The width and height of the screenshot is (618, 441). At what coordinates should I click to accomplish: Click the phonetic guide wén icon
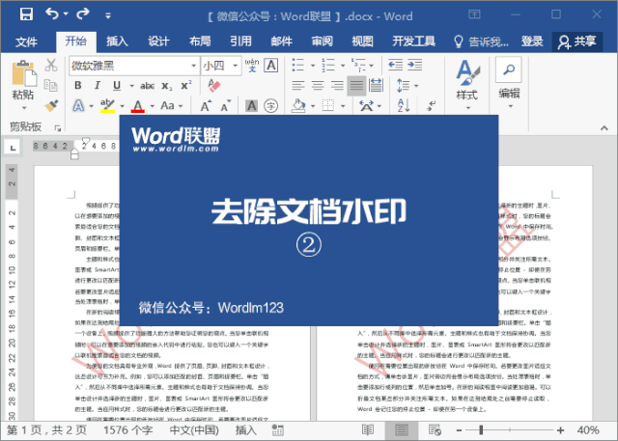[252, 65]
